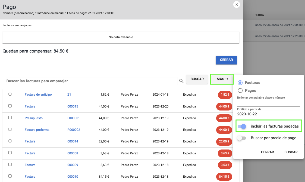Select the Pagos radio option
The image size is (305, 182).
[x=240, y=91]
